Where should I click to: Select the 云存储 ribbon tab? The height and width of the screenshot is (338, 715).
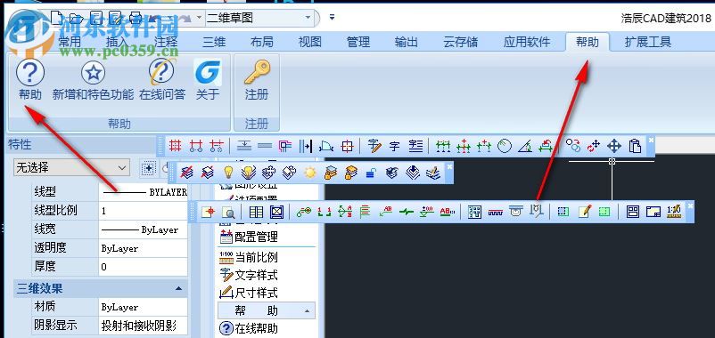click(461, 42)
